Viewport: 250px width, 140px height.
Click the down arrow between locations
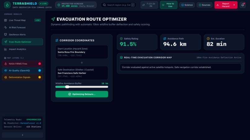[x=82, y=62]
